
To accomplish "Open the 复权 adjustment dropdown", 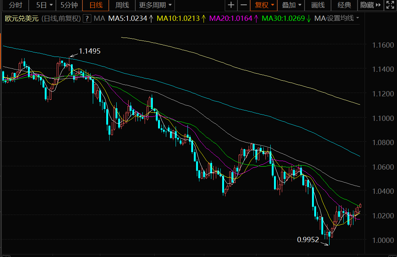I will (264, 5).
